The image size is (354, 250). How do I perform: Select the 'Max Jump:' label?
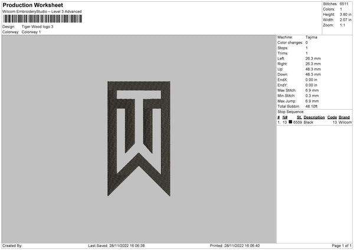click(x=287, y=101)
